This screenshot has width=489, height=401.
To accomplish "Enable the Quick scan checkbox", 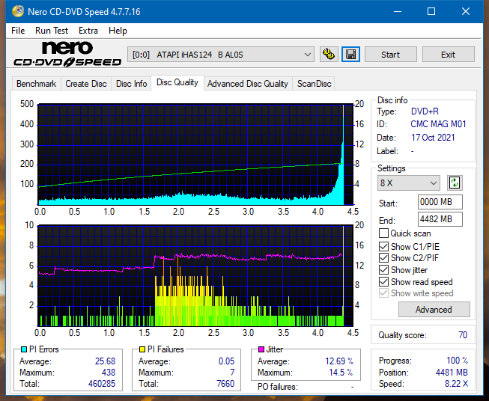I will pos(383,233).
